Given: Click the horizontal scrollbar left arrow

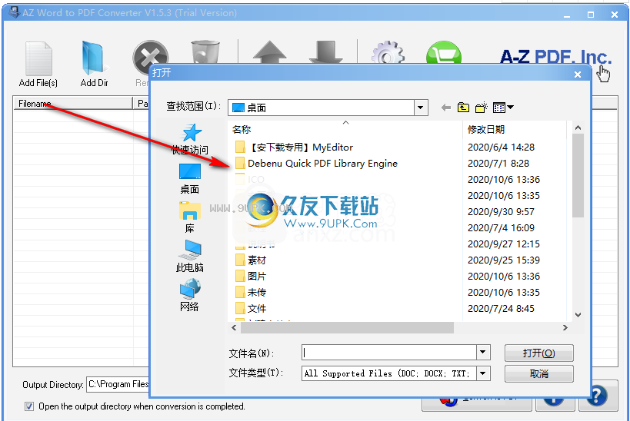Looking at the screenshot, I should (x=235, y=327).
